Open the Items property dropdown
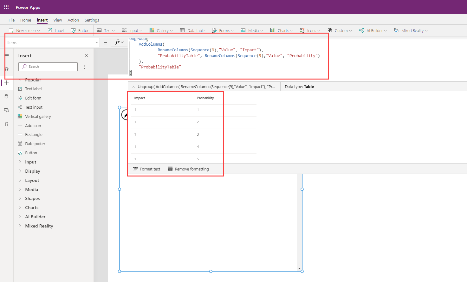Image resolution: width=467 pixels, height=282 pixels. 97,42
